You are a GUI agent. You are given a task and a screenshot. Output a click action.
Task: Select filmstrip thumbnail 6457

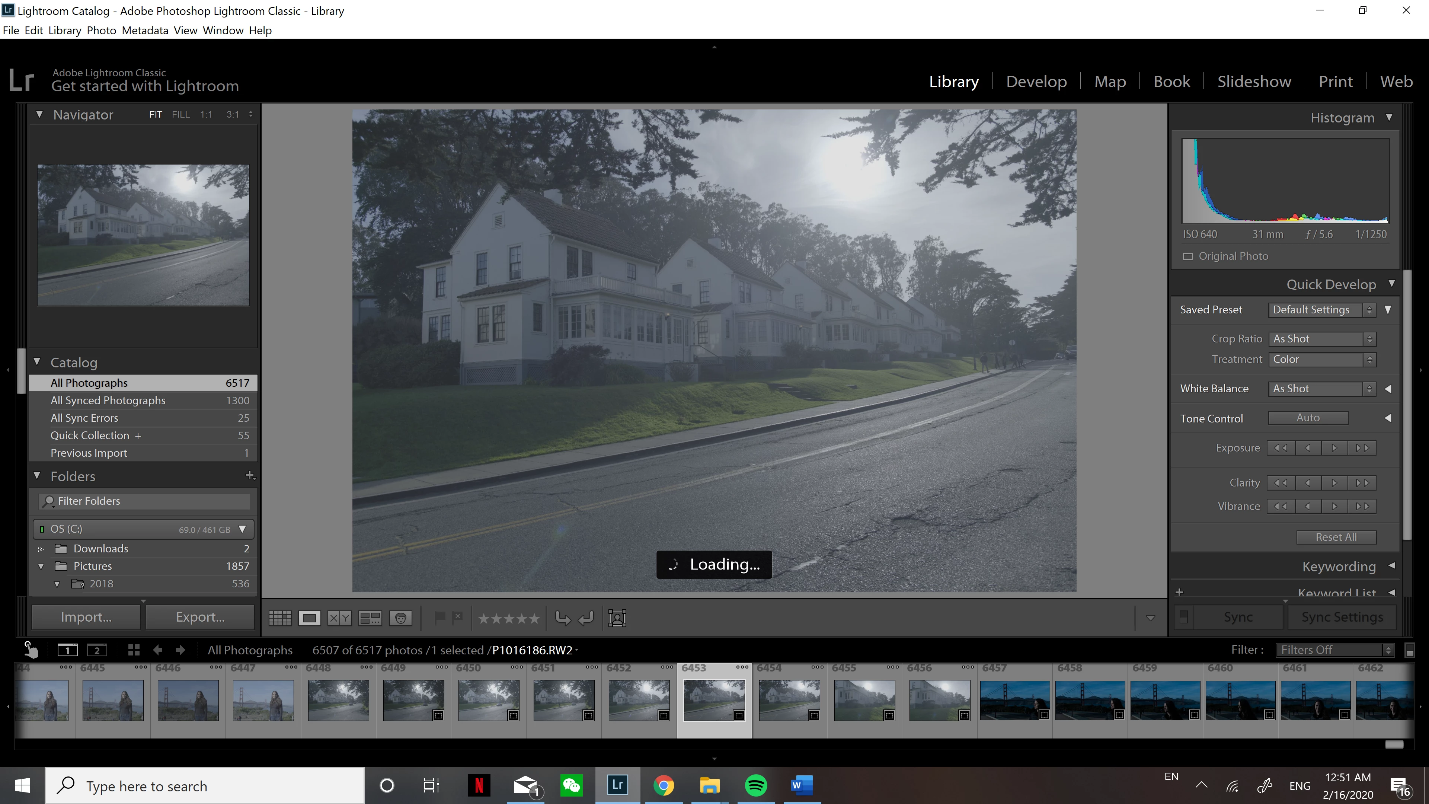coord(1014,701)
